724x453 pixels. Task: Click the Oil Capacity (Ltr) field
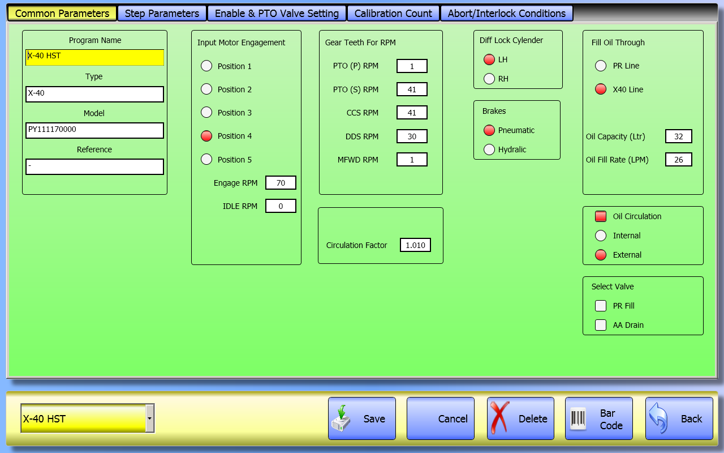tap(678, 136)
